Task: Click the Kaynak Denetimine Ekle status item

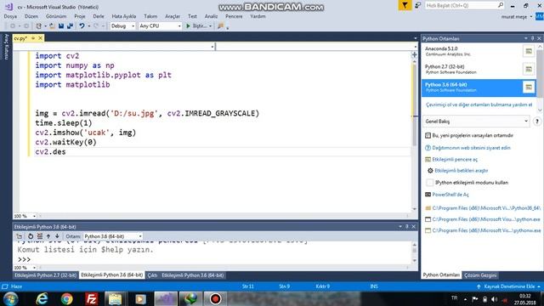Action: point(509,286)
